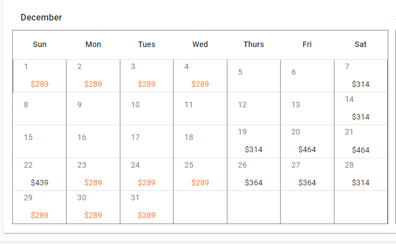Click the December 10 date cell

146,108
